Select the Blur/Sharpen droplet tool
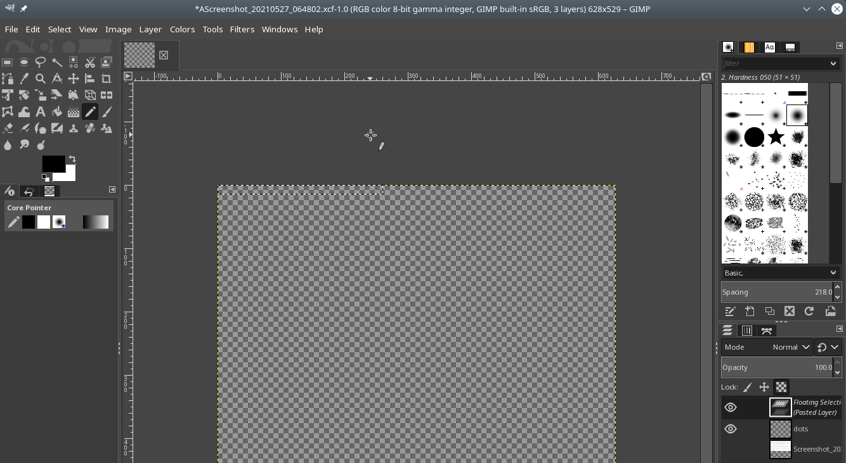This screenshot has width=846, height=463. [x=8, y=144]
